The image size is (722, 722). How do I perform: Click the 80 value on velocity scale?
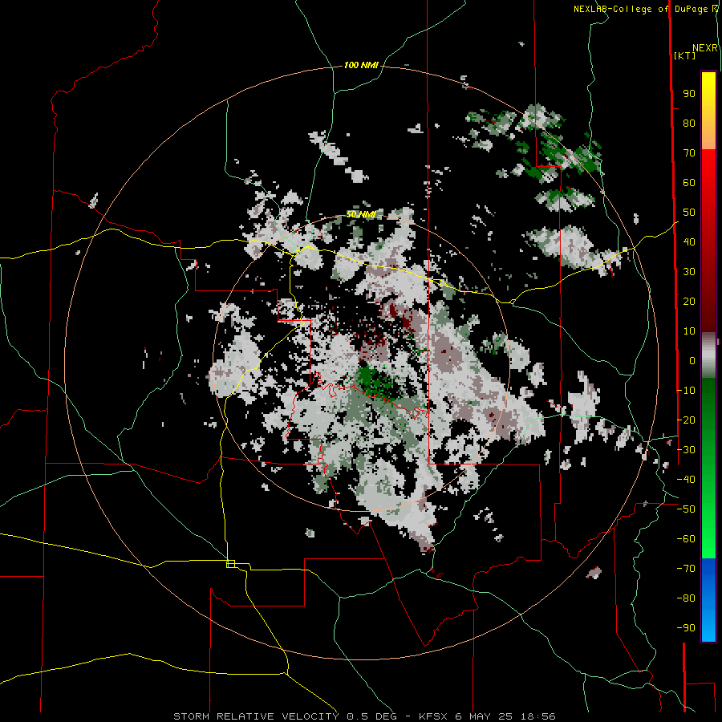689,124
